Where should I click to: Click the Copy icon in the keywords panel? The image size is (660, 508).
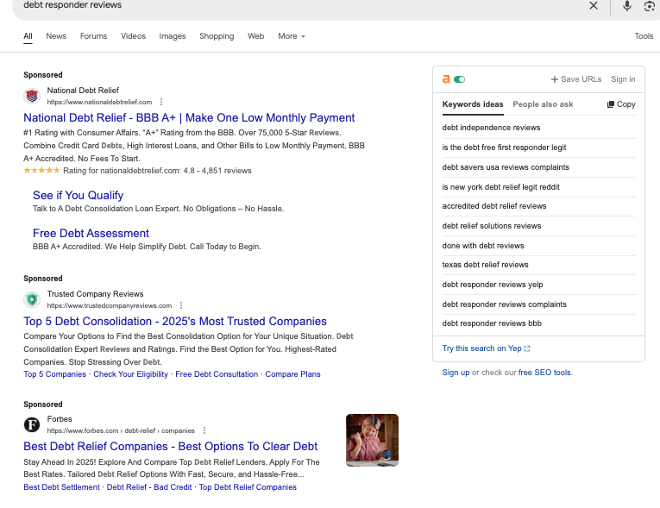pyautogui.click(x=621, y=104)
